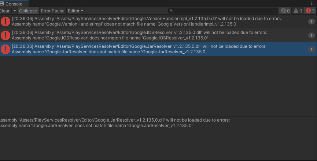This screenshot has width=317, height=161.
Task: Toggle the Collapse option
Action: (x=28, y=11)
